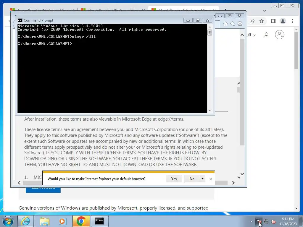Open the dropdown arrow beside No

[x=202, y=179]
